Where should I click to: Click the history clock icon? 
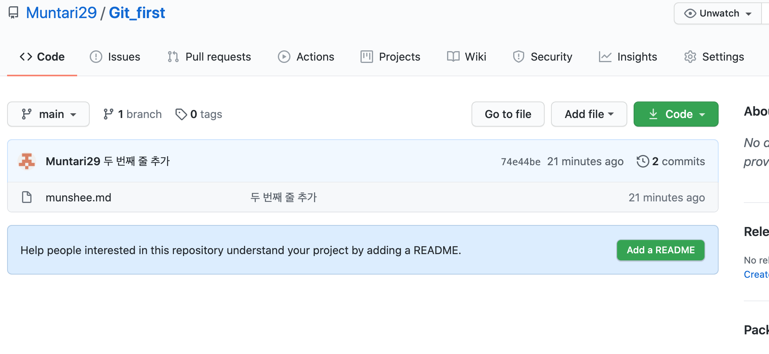coord(643,161)
